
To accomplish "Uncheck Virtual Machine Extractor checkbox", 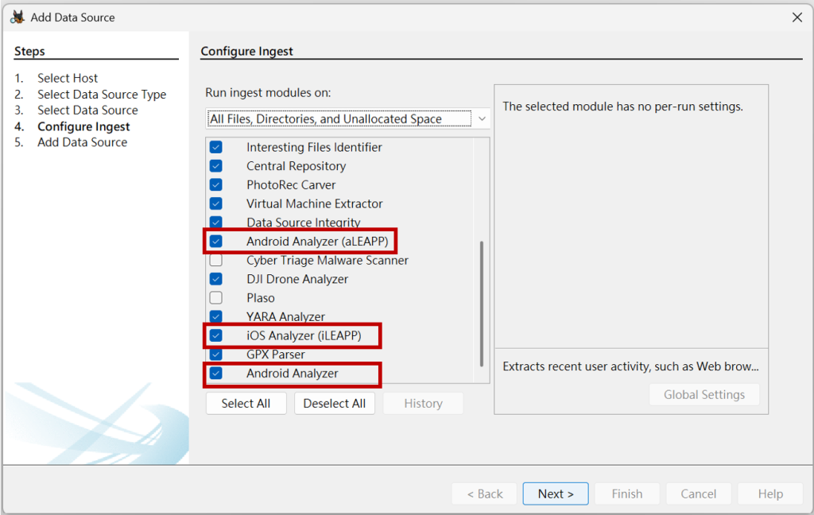I will click(216, 203).
